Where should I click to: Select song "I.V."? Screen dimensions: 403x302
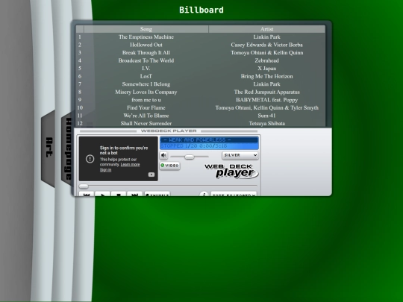[x=146, y=69]
